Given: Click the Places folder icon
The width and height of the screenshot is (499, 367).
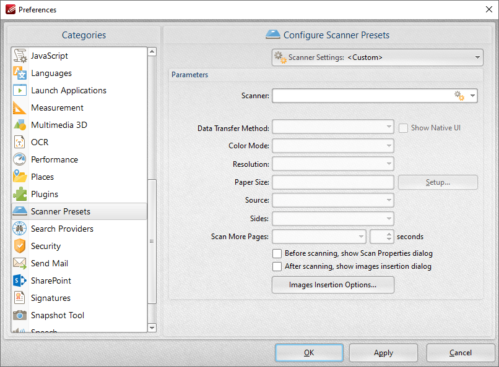Looking at the screenshot, I should tap(20, 177).
